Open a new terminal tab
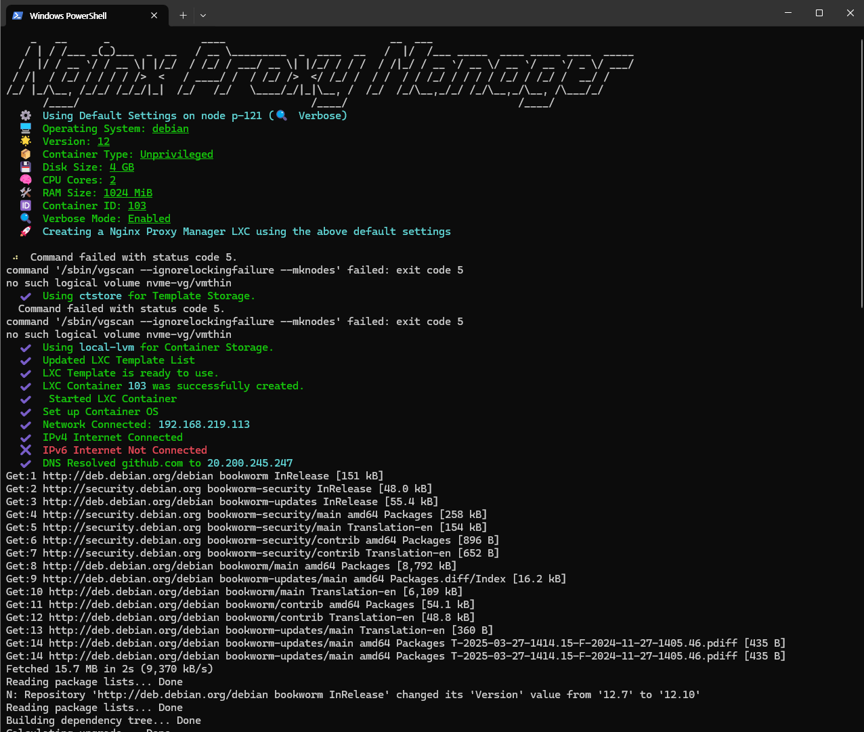The width and height of the screenshot is (864, 732). pos(183,15)
